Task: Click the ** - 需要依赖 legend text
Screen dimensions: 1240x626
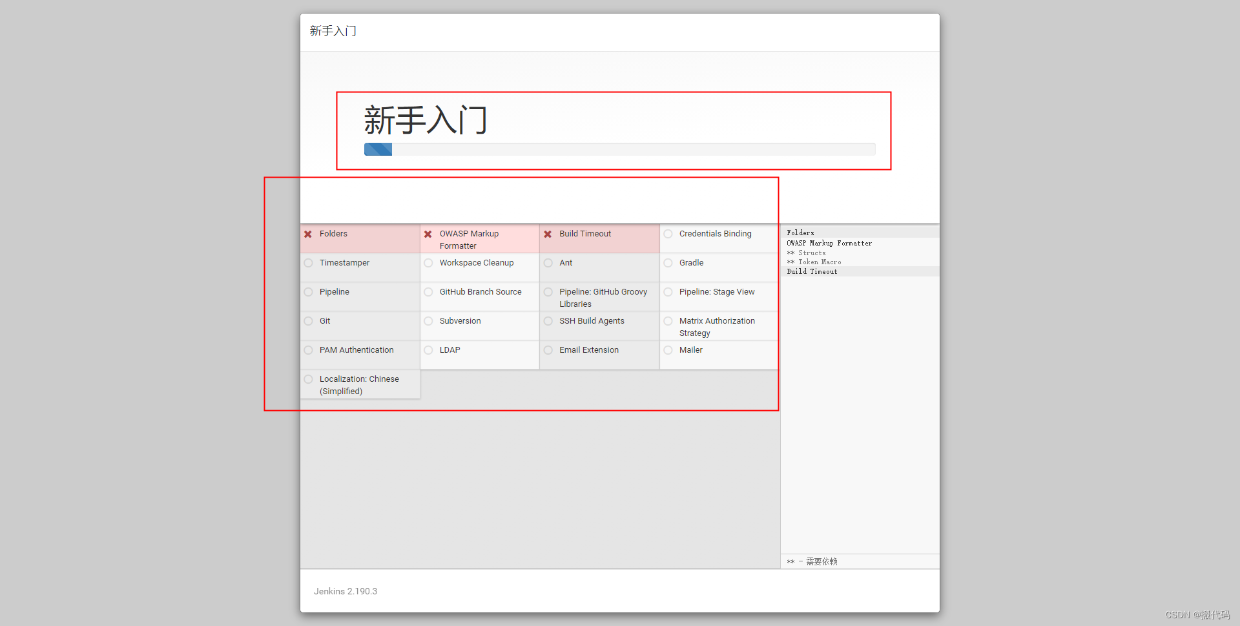Action: click(812, 562)
